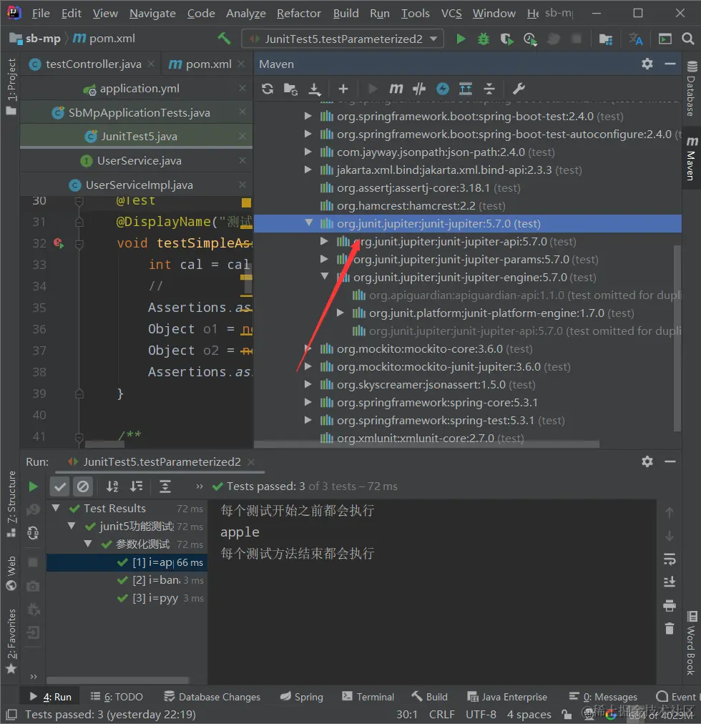The width and height of the screenshot is (701, 724).
Task: Sort test results alphabetically
Action: [x=112, y=486]
